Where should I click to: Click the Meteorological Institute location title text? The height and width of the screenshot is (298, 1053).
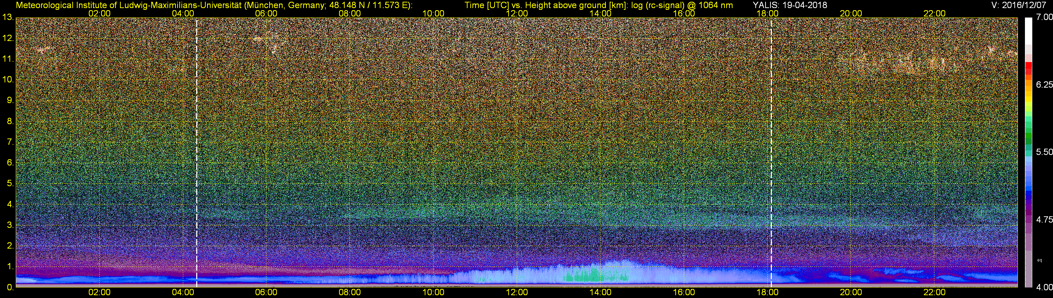point(214,5)
